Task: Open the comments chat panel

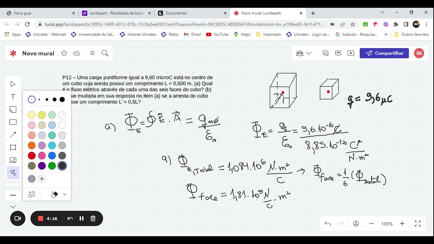Action: 325,53
